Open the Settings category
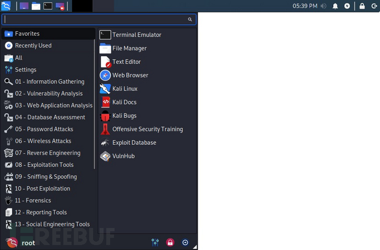The image size is (380, 250). tap(48, 69)
